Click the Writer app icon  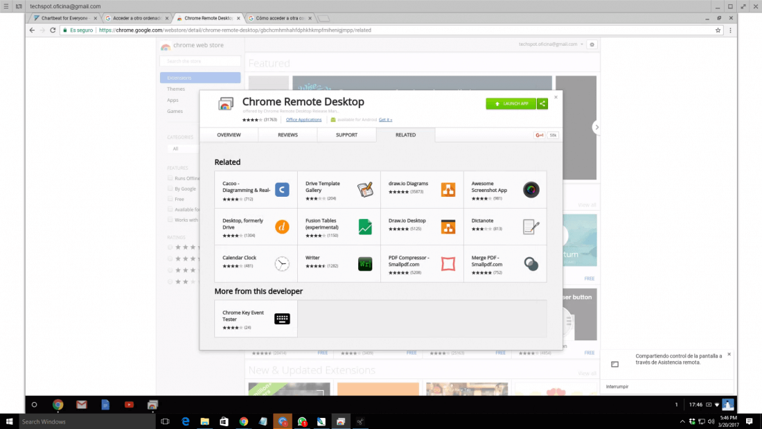pos(365,263)
